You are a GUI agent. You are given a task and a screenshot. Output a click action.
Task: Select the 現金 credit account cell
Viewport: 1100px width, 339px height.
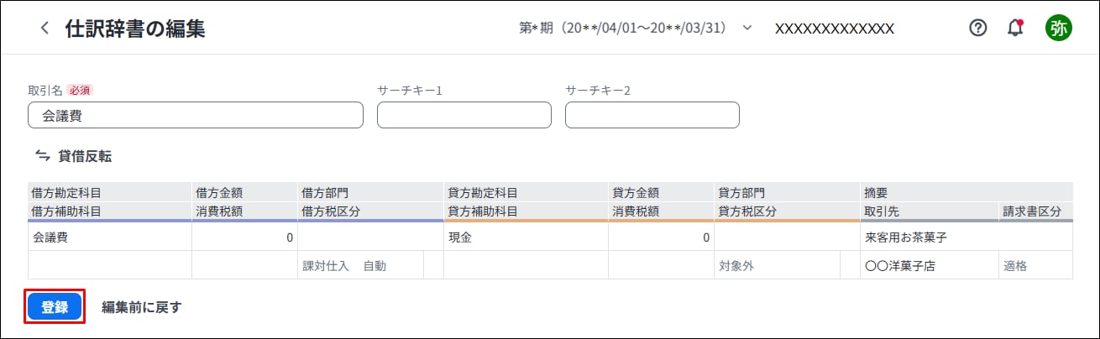[526, 237]
